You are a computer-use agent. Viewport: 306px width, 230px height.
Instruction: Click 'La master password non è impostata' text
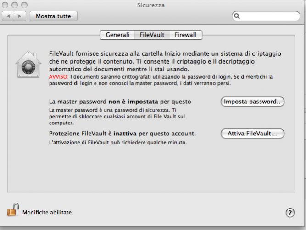click(x=103, y=102)
